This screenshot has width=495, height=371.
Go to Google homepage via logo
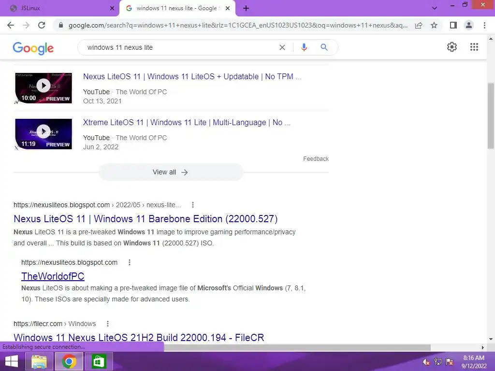33,48
